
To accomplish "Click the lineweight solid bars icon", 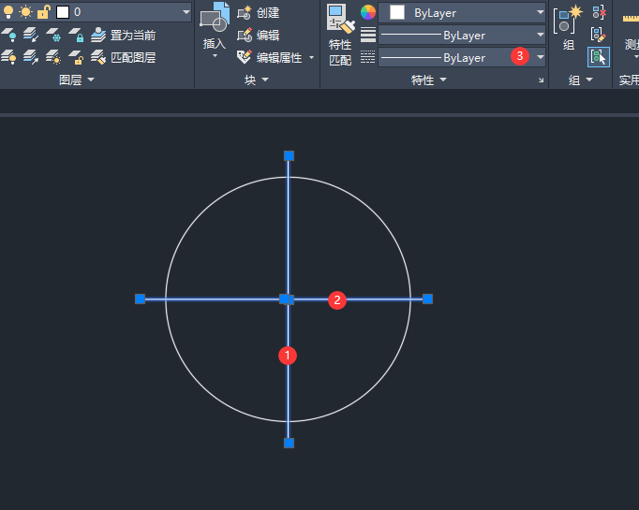I will coord(368,35).
